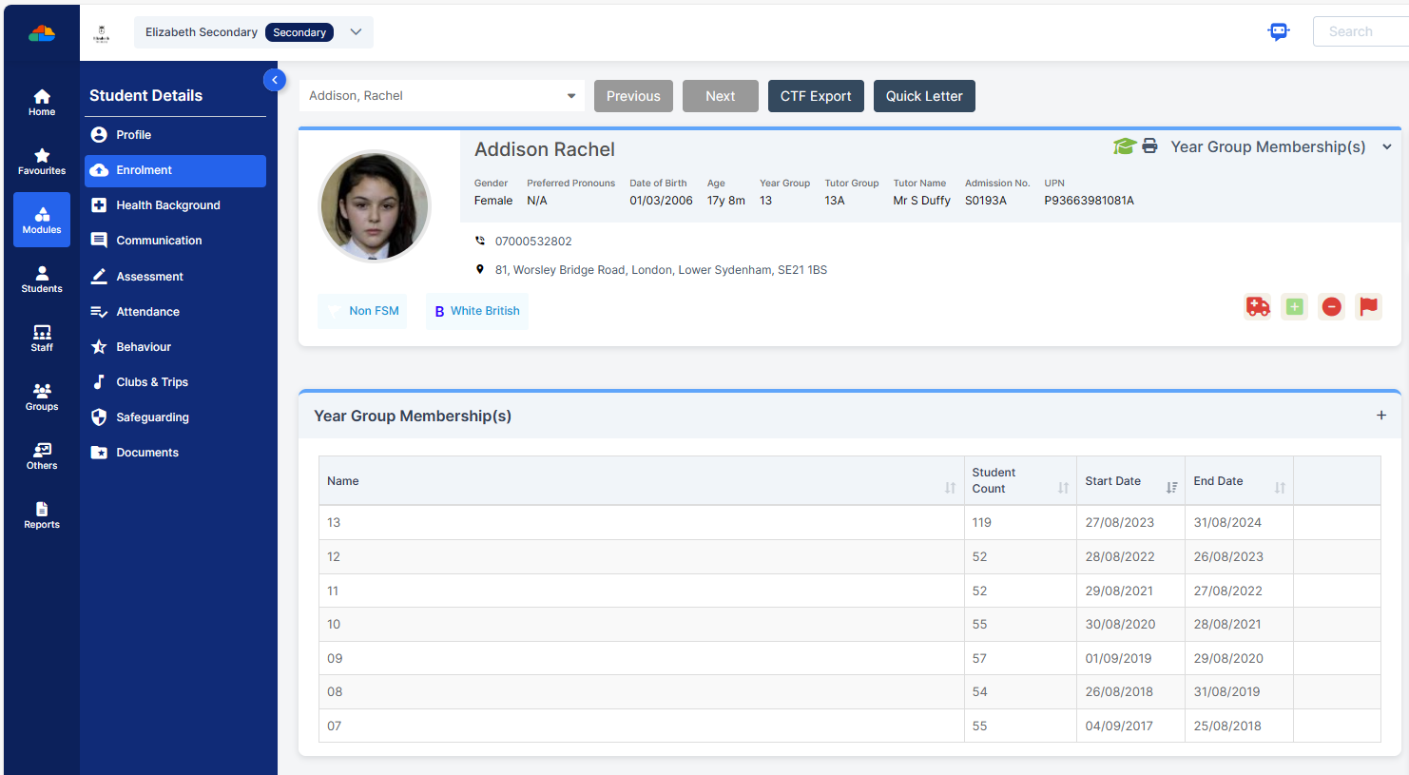Open the Addison, Rachel student dropdown

(x=442, y=96)
